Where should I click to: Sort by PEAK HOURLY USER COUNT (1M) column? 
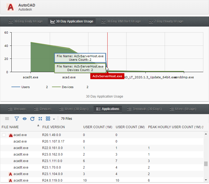(176, 127)
